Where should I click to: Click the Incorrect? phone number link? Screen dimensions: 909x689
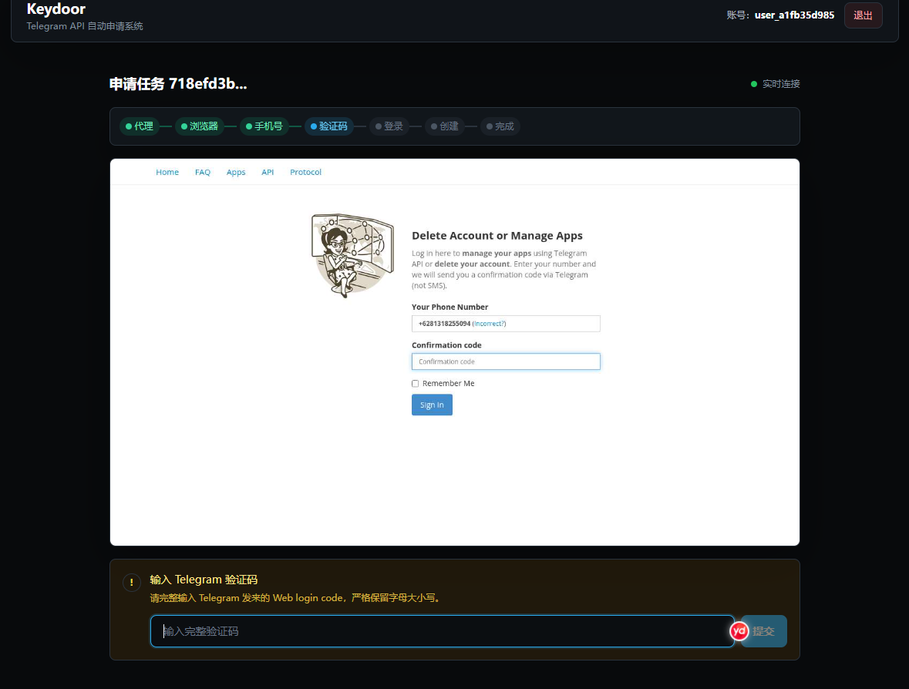(490, 324)
